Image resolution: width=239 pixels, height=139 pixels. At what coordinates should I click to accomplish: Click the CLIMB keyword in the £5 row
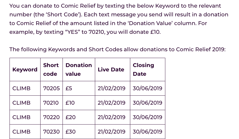click(x=21, y=88)
